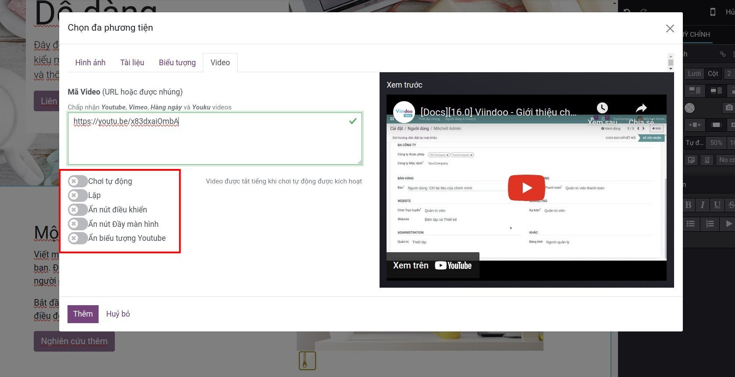Open the Biểu tượng tab
Screen dimensions: 735x377
click(177, 63)
